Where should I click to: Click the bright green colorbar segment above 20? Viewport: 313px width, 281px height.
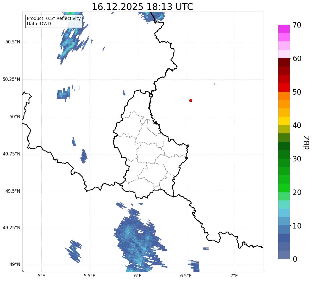click(284, 188)
